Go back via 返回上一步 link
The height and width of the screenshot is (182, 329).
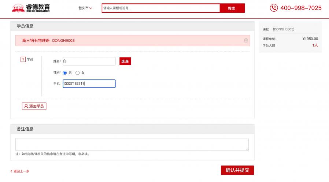20,171
